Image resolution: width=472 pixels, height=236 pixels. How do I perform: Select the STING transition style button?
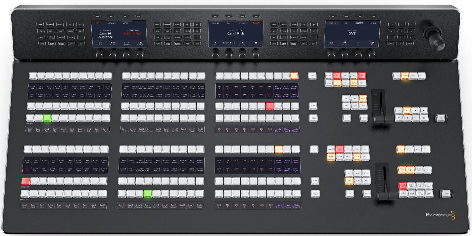click(346, 106)
